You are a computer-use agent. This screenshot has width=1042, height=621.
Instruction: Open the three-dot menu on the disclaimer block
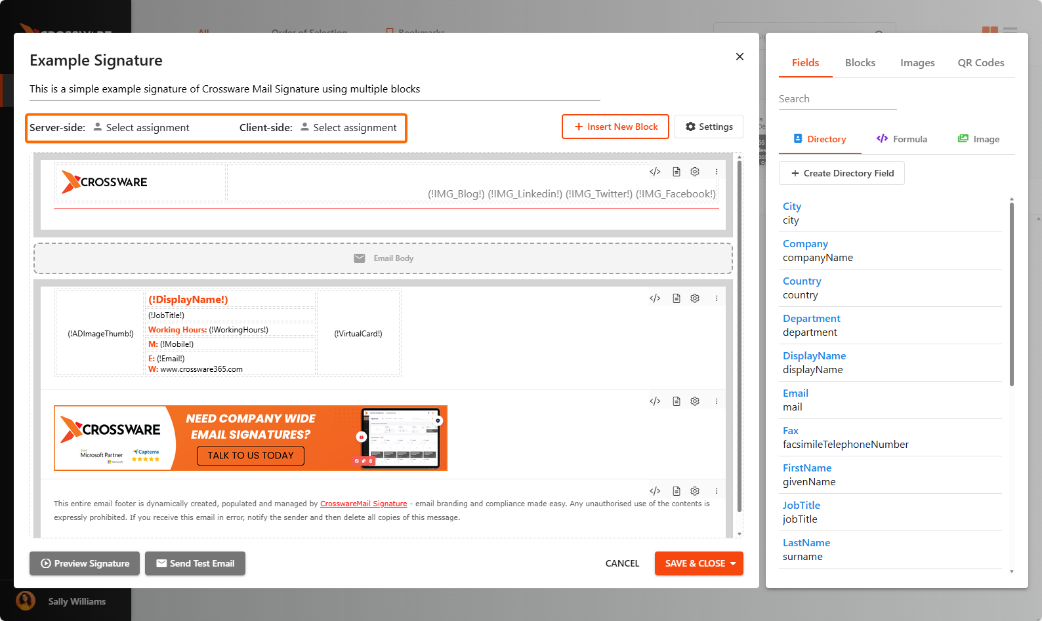(x=717, y=491)
